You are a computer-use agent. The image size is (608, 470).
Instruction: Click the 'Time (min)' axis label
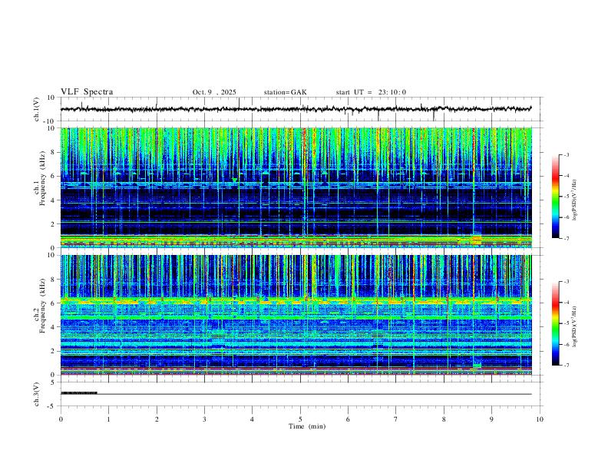(x=307, y=426)
